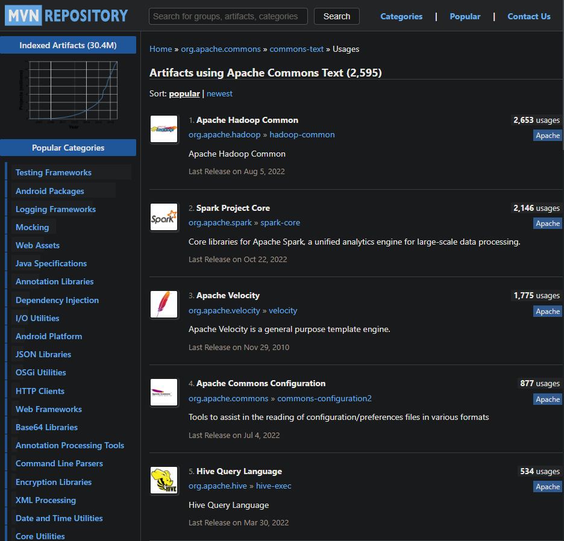View 2,146 usages of Spark Core
Screen dimensions: 564x541
[536, 208]
